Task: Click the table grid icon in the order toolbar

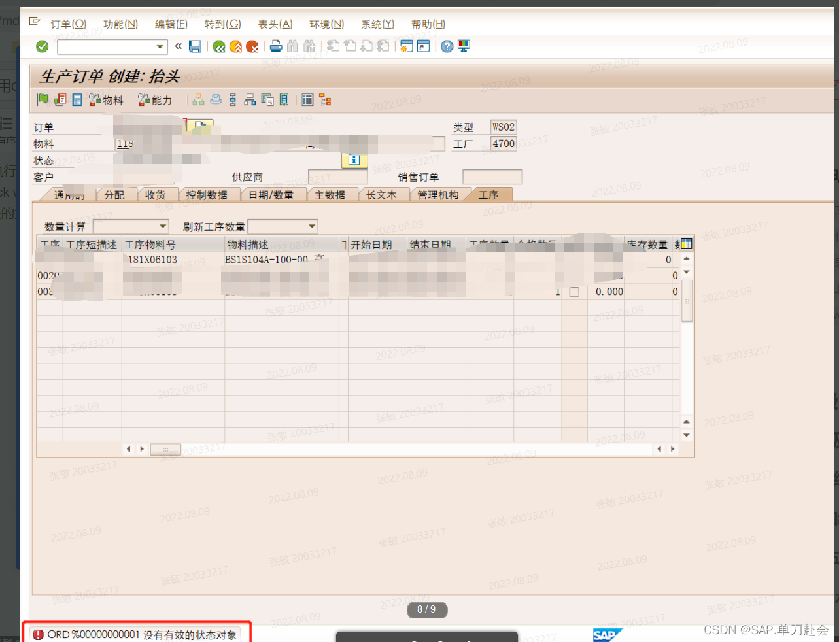Action: coord(307,99)
